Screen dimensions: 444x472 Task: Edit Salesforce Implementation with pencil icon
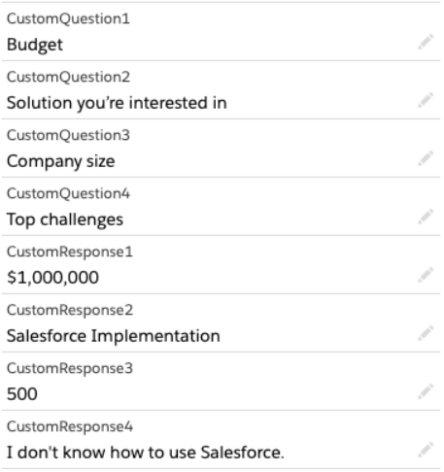[x=426, y=334]
